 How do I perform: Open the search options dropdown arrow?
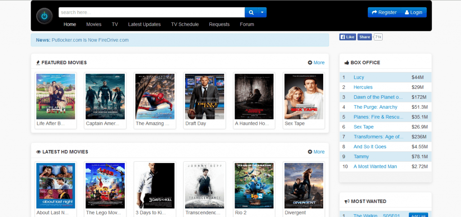click(262, 12)
